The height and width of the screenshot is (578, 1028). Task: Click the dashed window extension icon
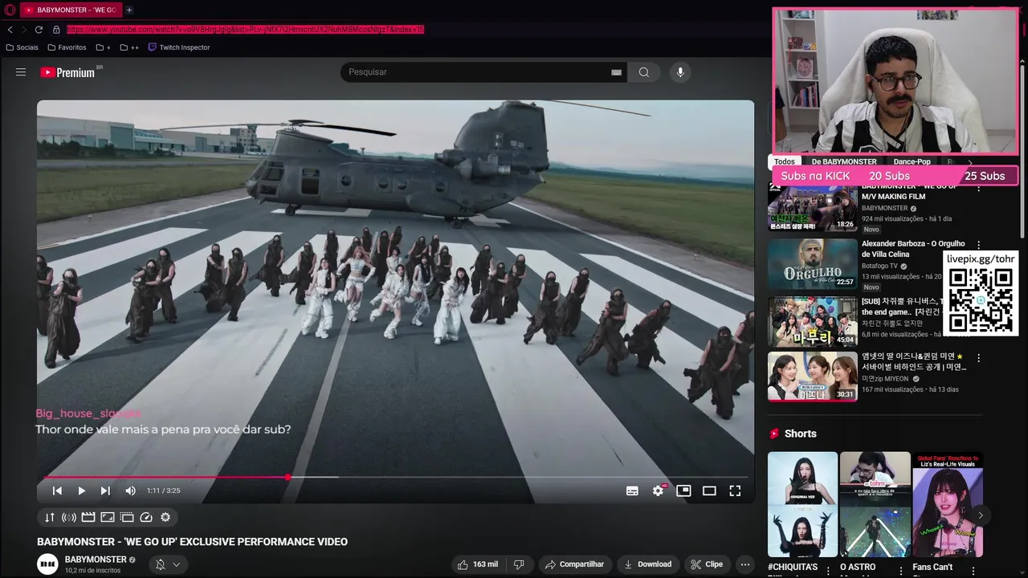(x=127, y=518)
